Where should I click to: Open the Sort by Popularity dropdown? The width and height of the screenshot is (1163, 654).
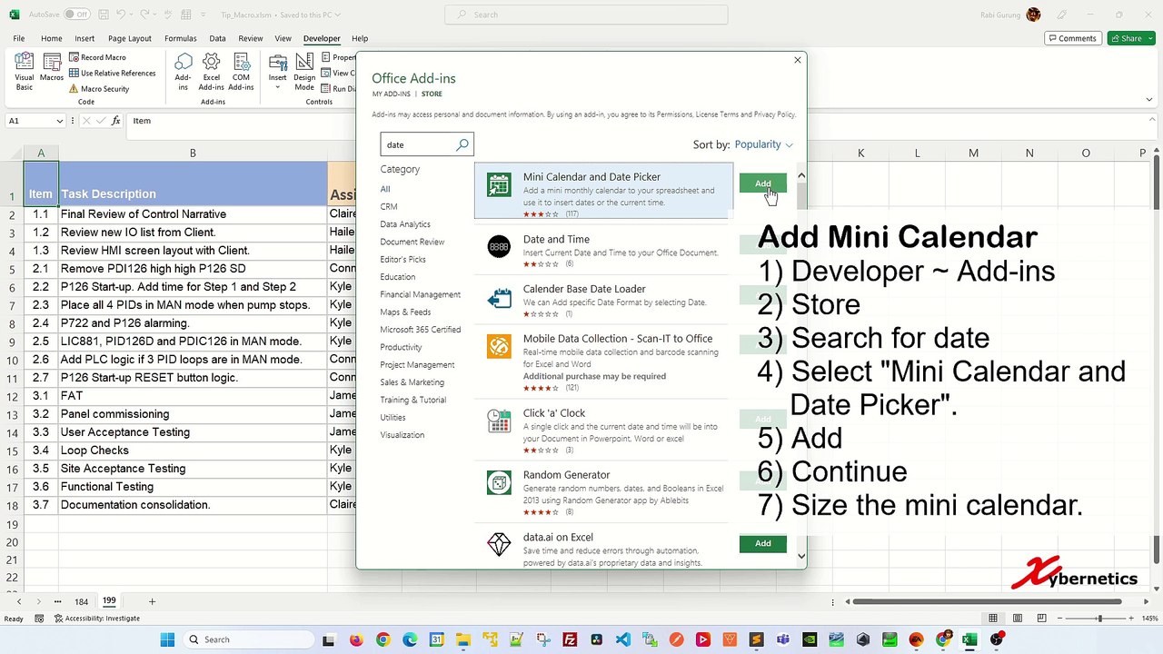(x=763, y=144)
